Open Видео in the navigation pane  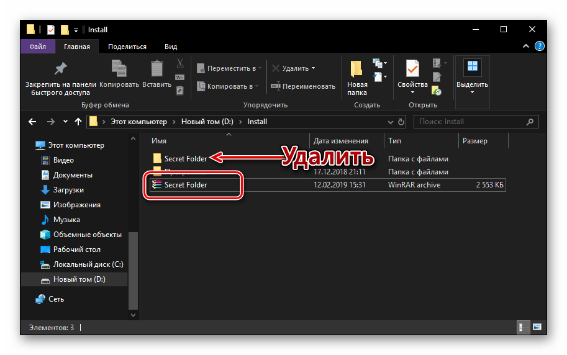63,160
